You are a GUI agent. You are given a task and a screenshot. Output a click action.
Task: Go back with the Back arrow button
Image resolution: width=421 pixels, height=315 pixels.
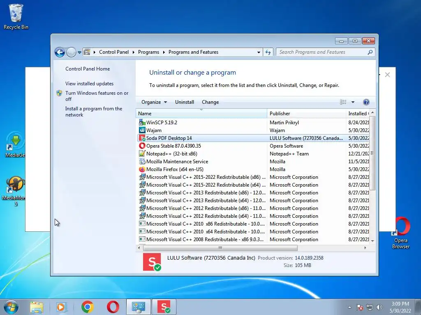pos(60,52)
